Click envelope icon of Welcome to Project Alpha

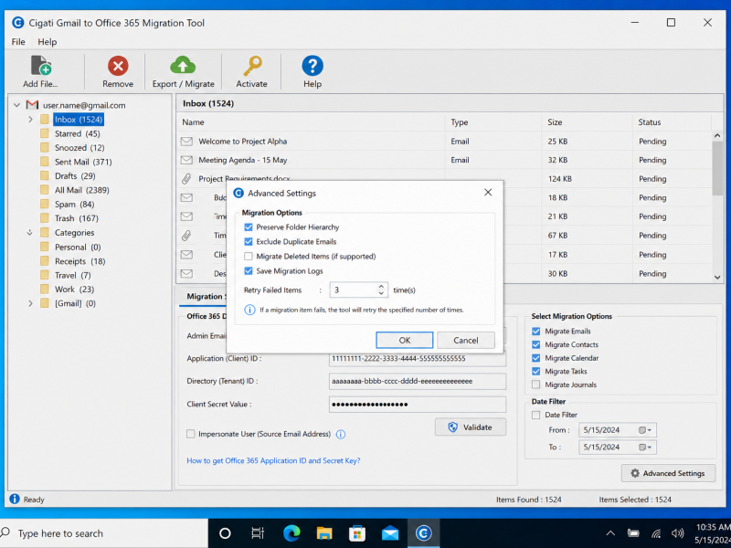tap(186, 142)
